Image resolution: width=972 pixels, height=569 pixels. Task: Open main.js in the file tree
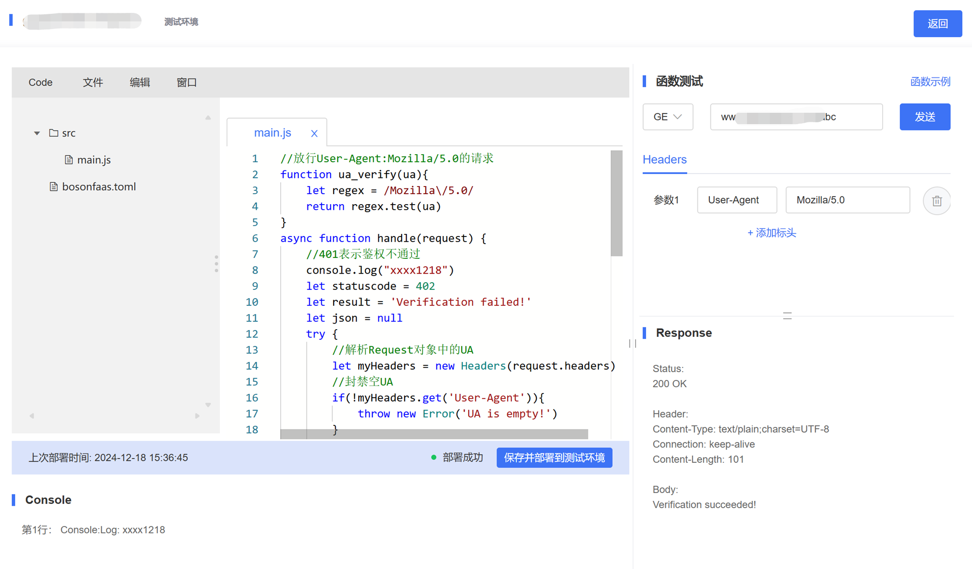tap(94, 160)
